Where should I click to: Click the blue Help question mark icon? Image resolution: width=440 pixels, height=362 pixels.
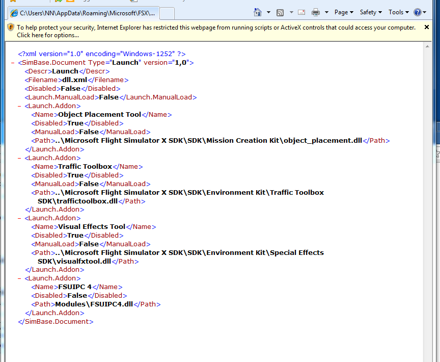coord(417,12)
